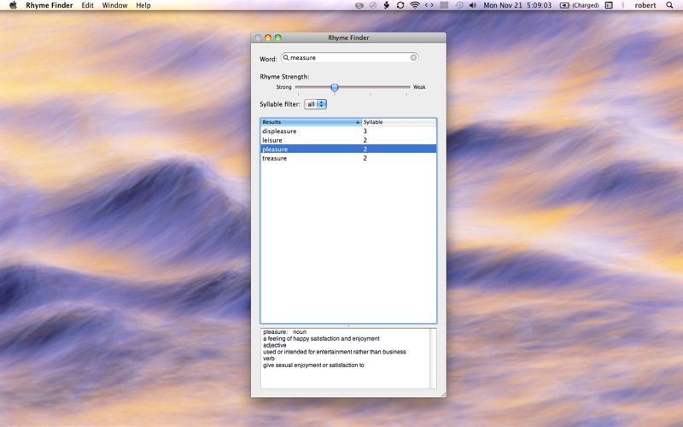Click the gray square grid menu bar icon
This screenshot has width=683, height=427.
pos(444,5)
